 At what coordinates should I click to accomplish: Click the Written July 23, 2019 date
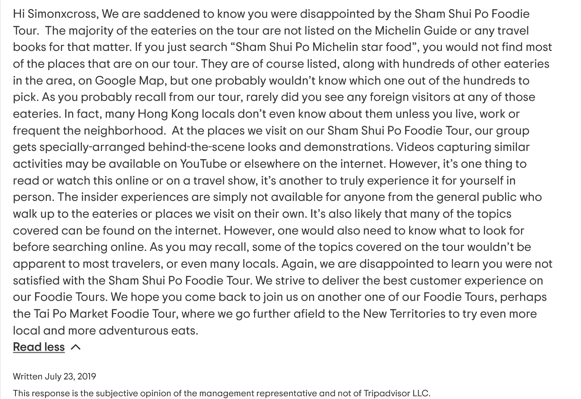[55, 376]
